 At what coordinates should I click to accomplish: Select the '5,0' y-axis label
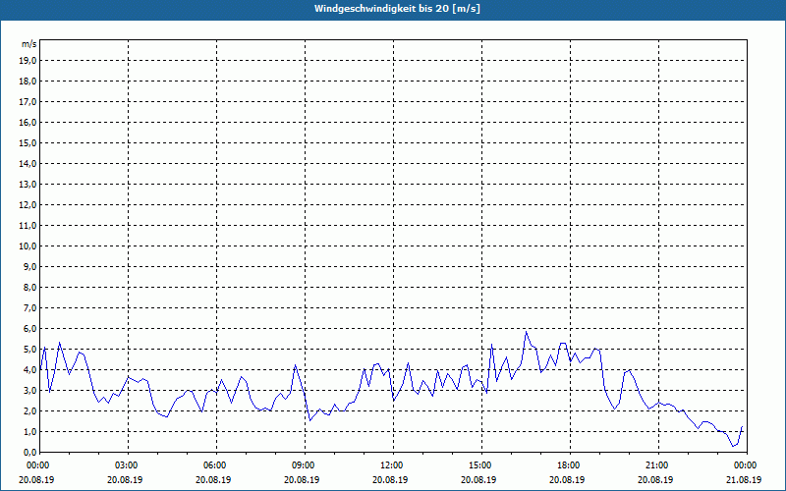point(30,349)
